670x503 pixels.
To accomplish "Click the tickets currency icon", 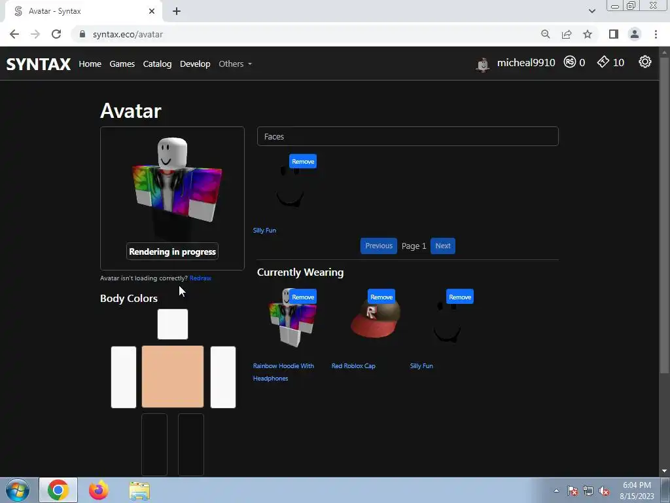I will click(x=603, y=62).
